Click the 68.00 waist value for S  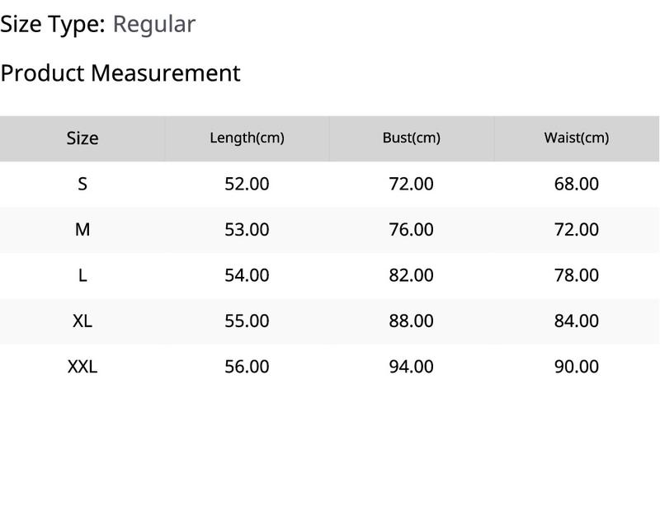click(576, 184)
